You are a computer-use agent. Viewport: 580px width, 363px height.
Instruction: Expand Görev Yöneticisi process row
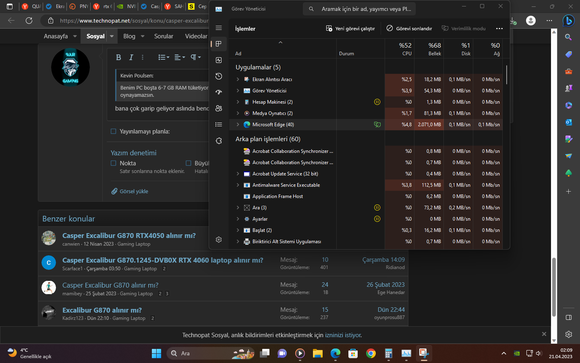pos(238,91)
